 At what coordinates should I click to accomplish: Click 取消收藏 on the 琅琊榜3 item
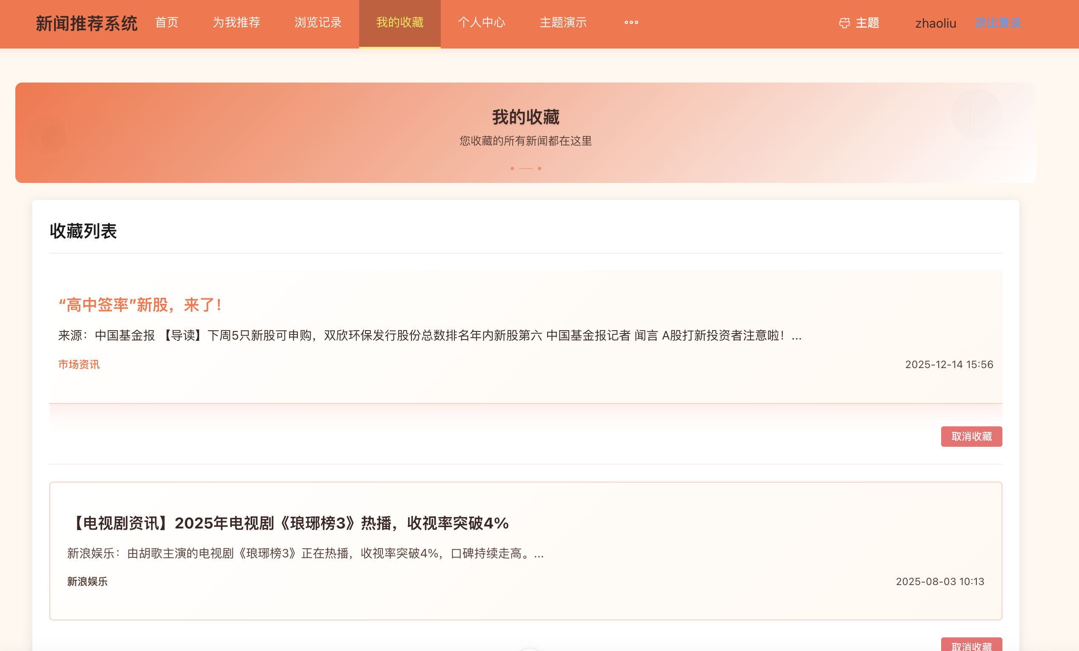(x=972, y=645)
